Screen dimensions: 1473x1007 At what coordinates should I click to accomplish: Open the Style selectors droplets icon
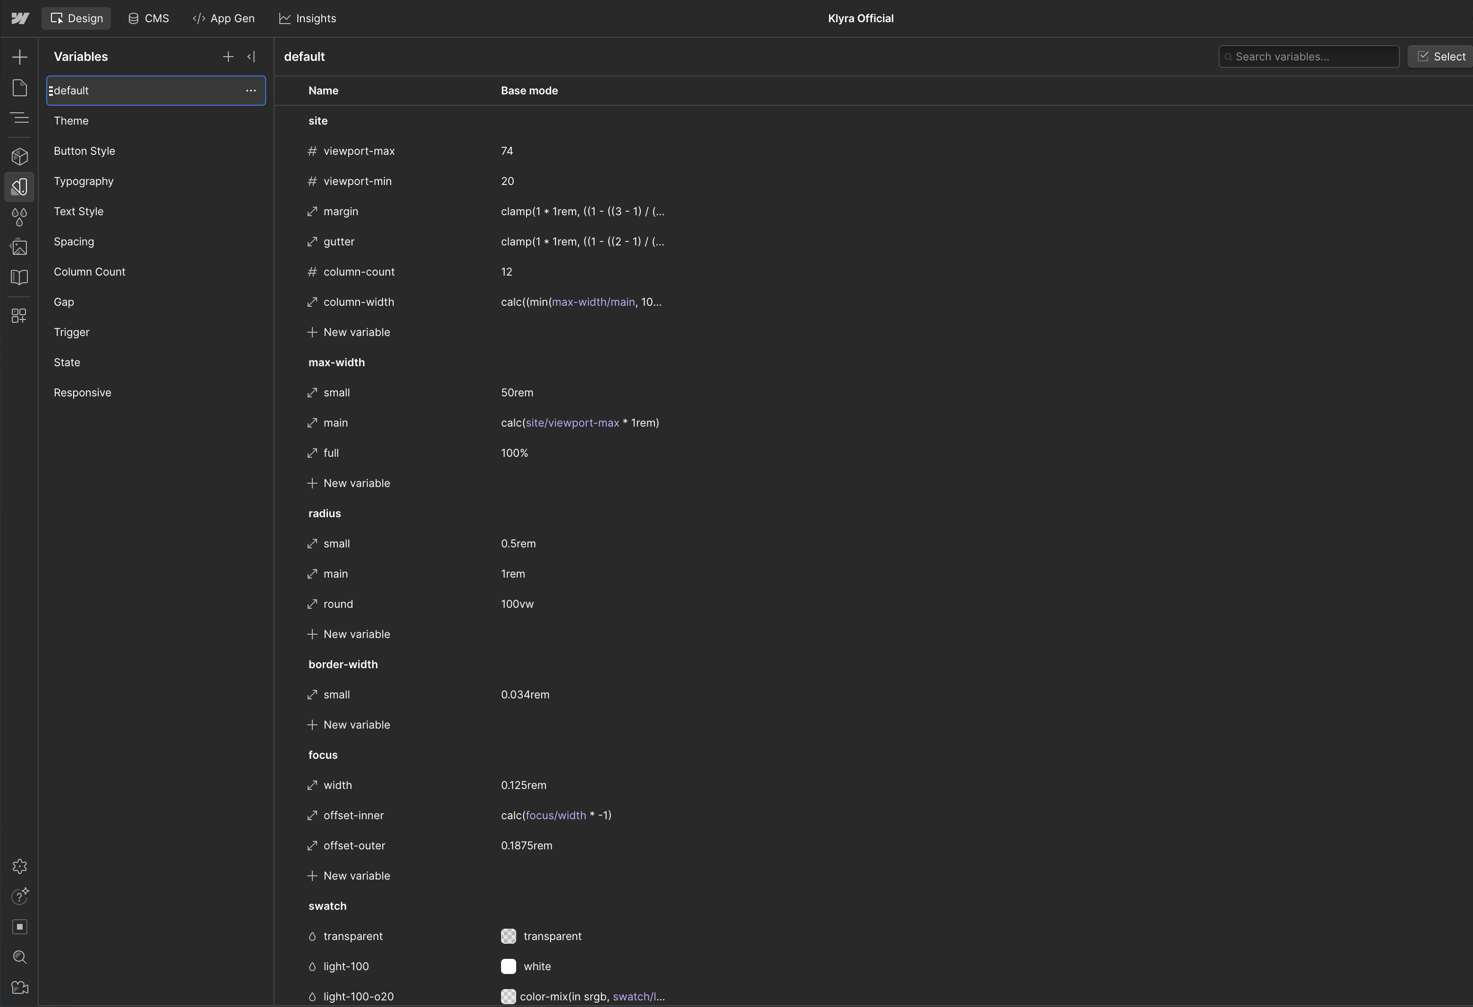point(20,217)
